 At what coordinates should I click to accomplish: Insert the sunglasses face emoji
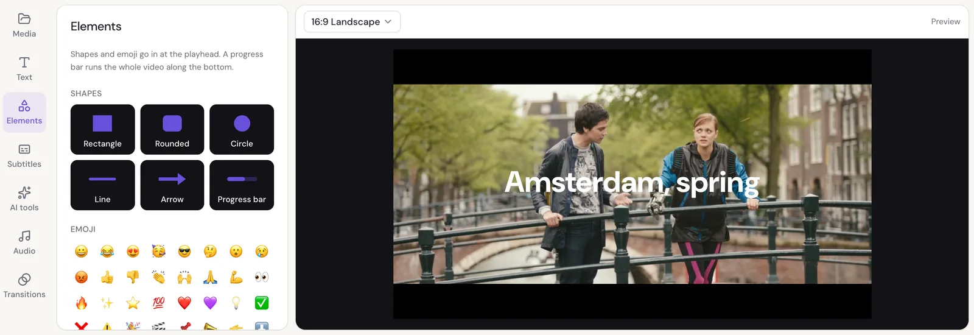pos(184,252)
